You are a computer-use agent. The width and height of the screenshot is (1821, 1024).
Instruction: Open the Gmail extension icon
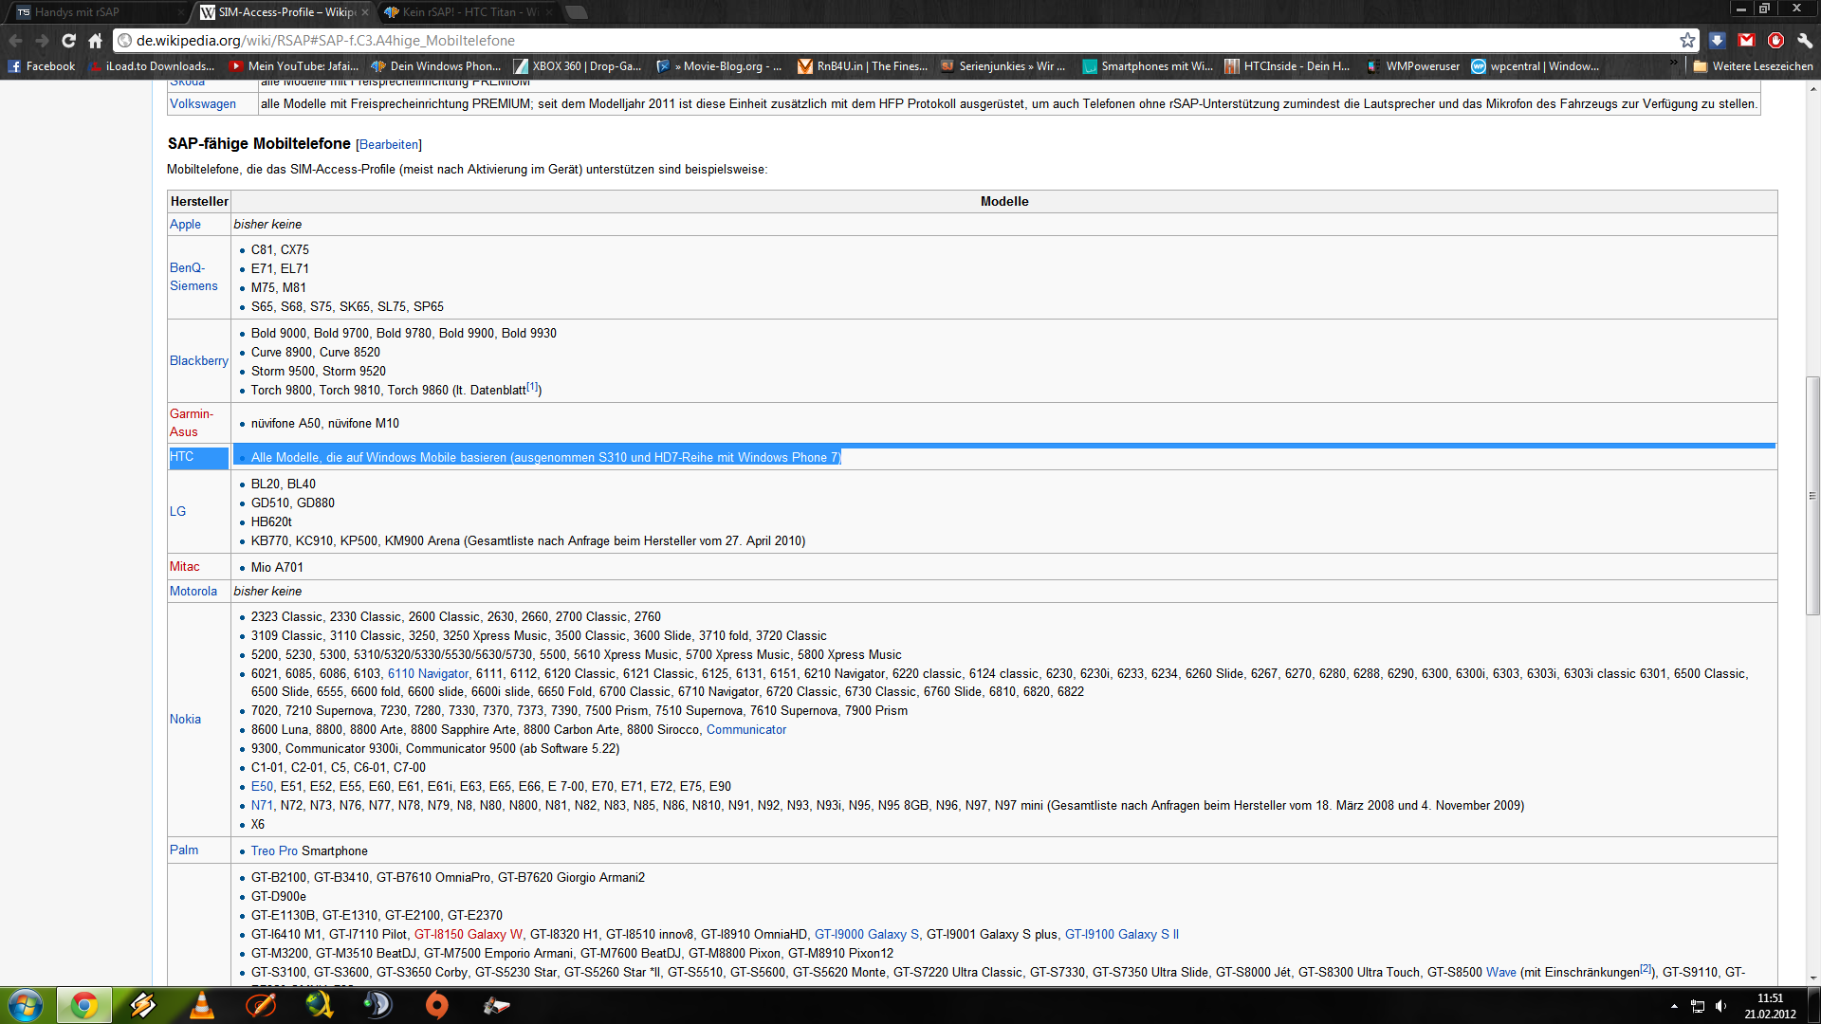(x=1746, y=41)
